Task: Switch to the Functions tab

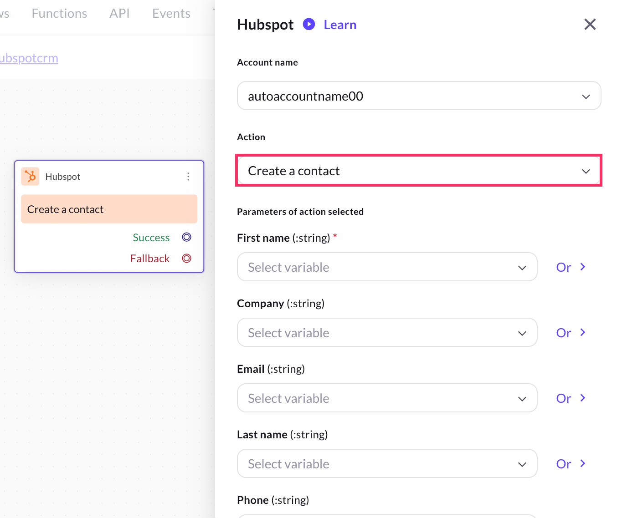Action: (59, 14)
